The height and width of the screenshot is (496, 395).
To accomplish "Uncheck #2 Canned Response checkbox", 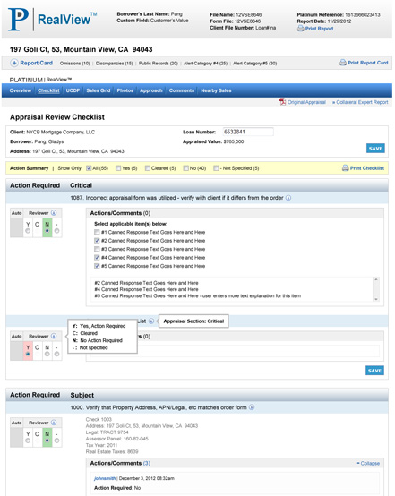I will (97, 241).
